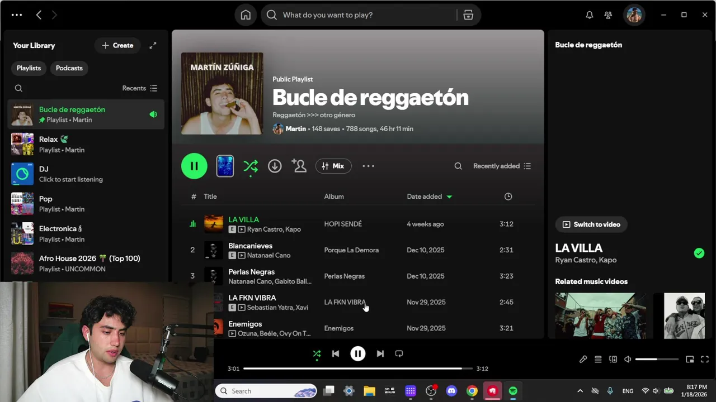Open Connect to a device
This screenshot has height=402, width=716.
pos(613,360)
